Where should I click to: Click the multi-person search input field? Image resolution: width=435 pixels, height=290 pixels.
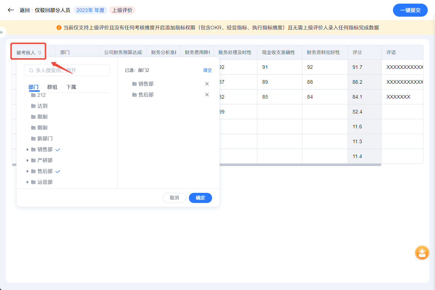(67, 70)
